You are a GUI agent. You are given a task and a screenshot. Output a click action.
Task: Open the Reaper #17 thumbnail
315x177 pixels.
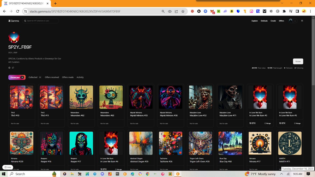coord(81,143)
